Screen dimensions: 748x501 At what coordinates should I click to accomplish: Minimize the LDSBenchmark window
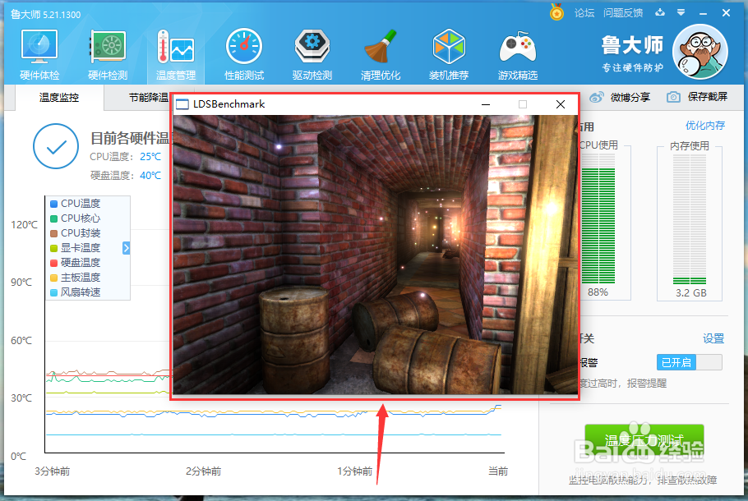click(486, 104)
